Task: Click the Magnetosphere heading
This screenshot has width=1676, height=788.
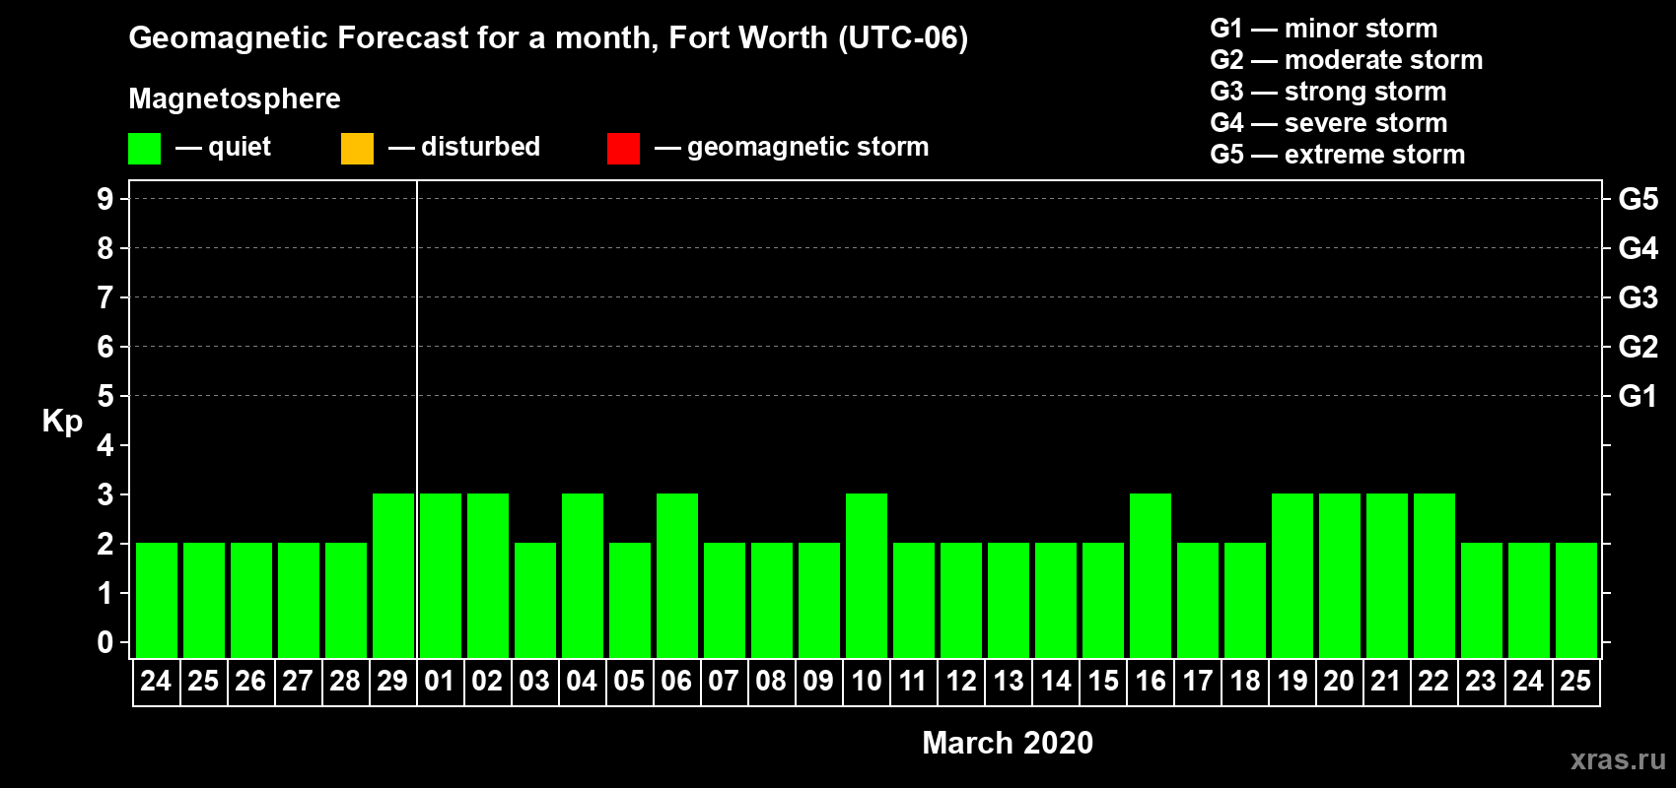Action: (235, 98)
